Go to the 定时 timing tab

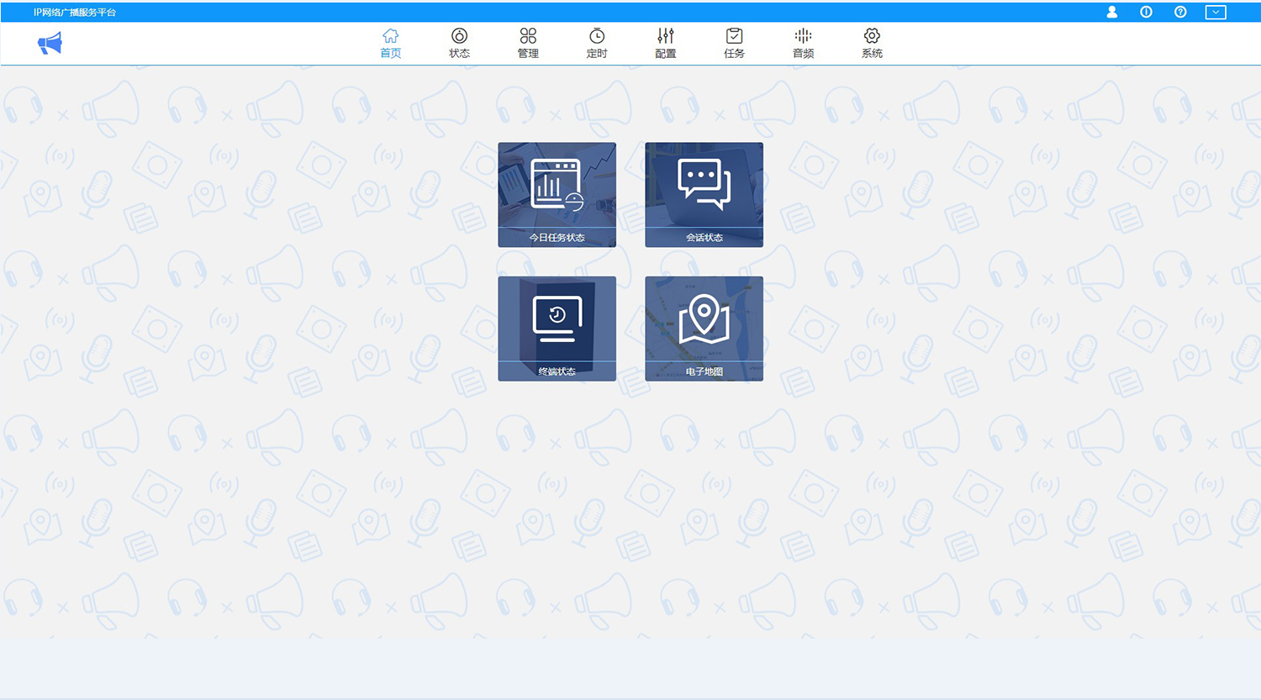(597, 44)
